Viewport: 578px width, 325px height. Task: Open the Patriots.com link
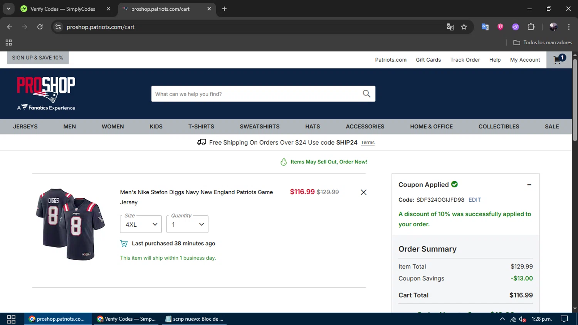(x=391, y=60)
